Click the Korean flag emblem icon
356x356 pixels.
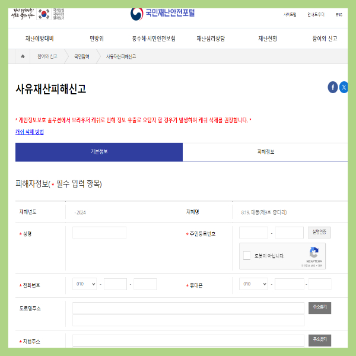44,14
